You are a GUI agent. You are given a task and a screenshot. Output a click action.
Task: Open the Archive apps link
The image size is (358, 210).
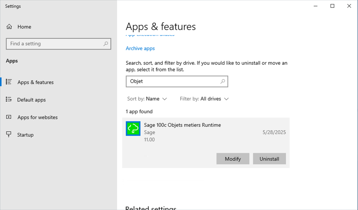point(140,48)
